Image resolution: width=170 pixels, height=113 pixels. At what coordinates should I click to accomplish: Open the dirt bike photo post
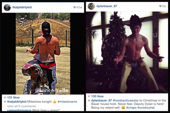pos(43,54)
